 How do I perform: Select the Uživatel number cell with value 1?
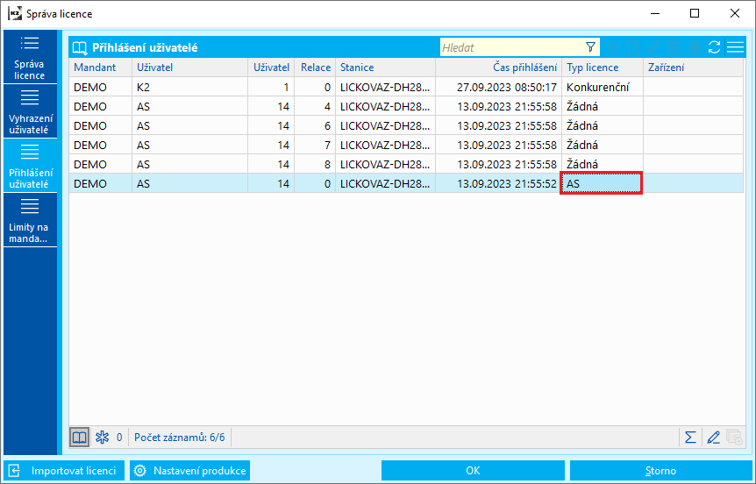(x=271, y=88)
